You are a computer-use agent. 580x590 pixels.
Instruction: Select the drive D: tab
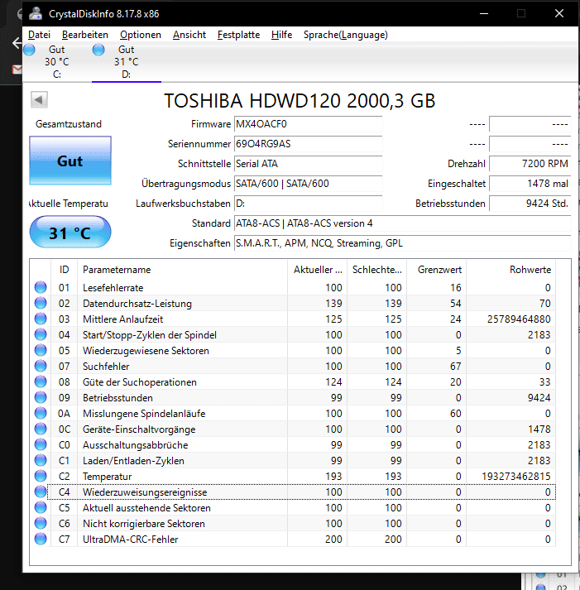tap(127, 62)
